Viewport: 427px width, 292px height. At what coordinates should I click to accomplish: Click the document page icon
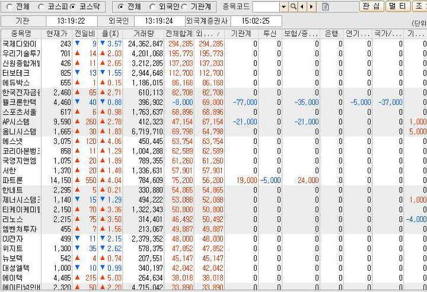point(326,7)
